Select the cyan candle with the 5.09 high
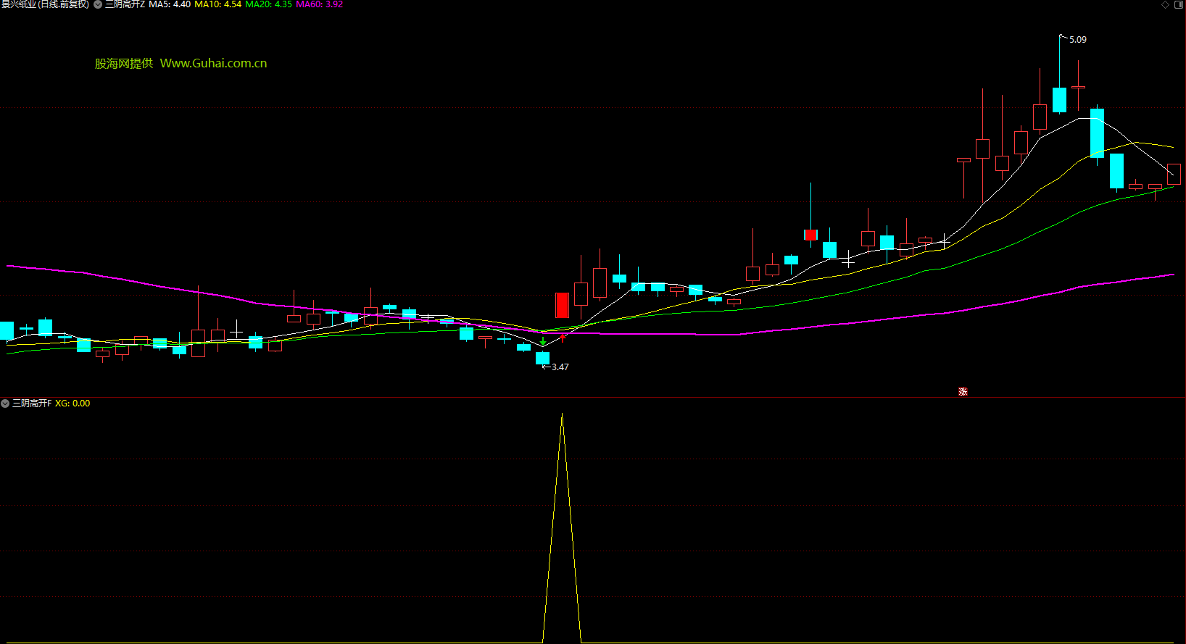 point(1059,100)
